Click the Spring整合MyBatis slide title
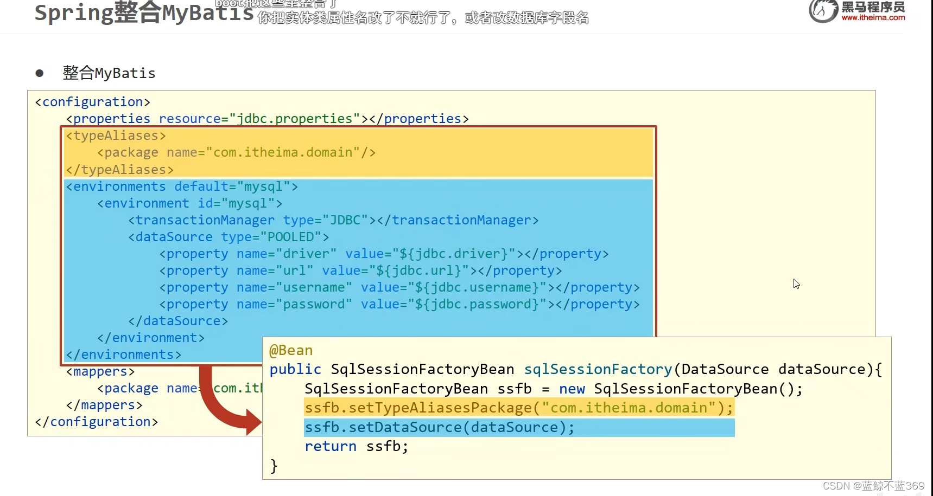The image size is (933, 496). (x=144, y=13)
